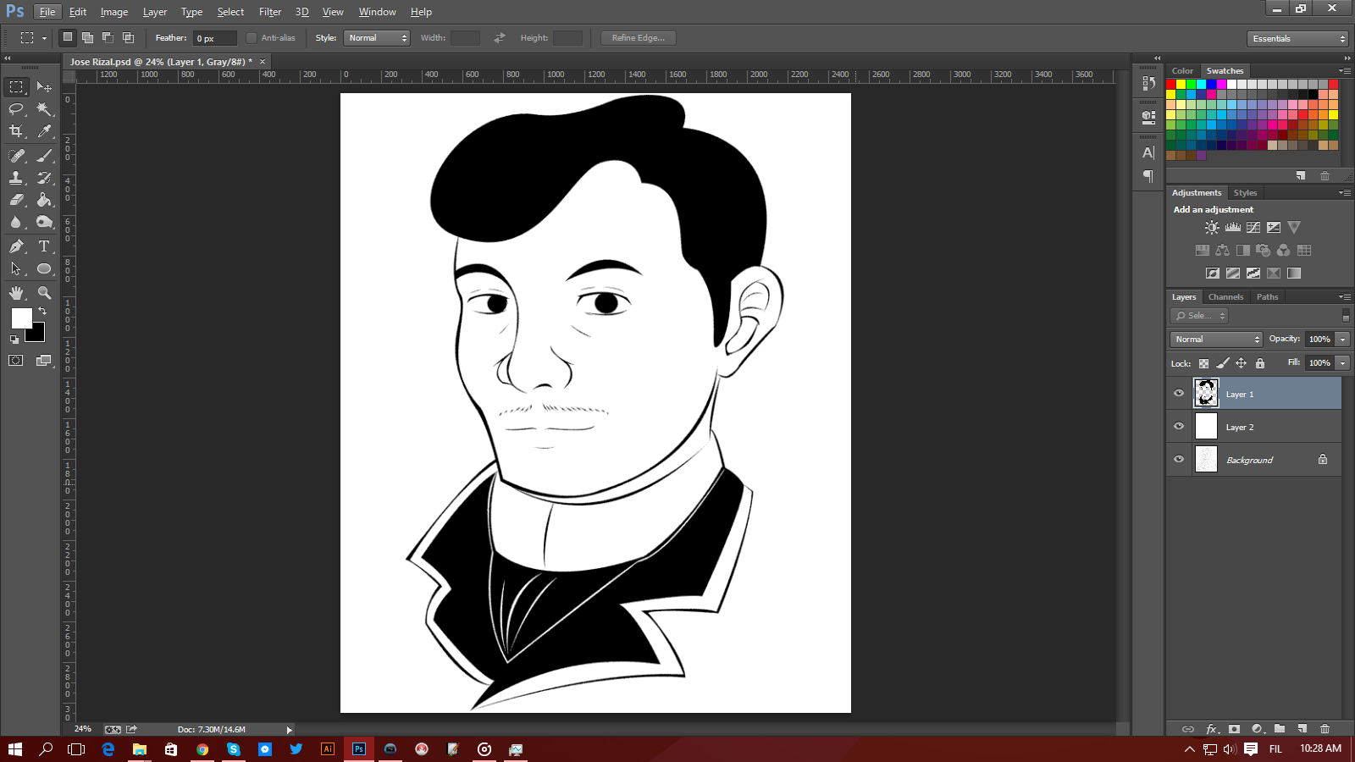Select the Ellipse shape tool
Image resolution: width=1355 pixels, height=762 pixels.
point(44,268)
